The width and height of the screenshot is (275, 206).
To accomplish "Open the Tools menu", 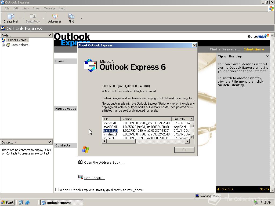I will click(36, 8).
